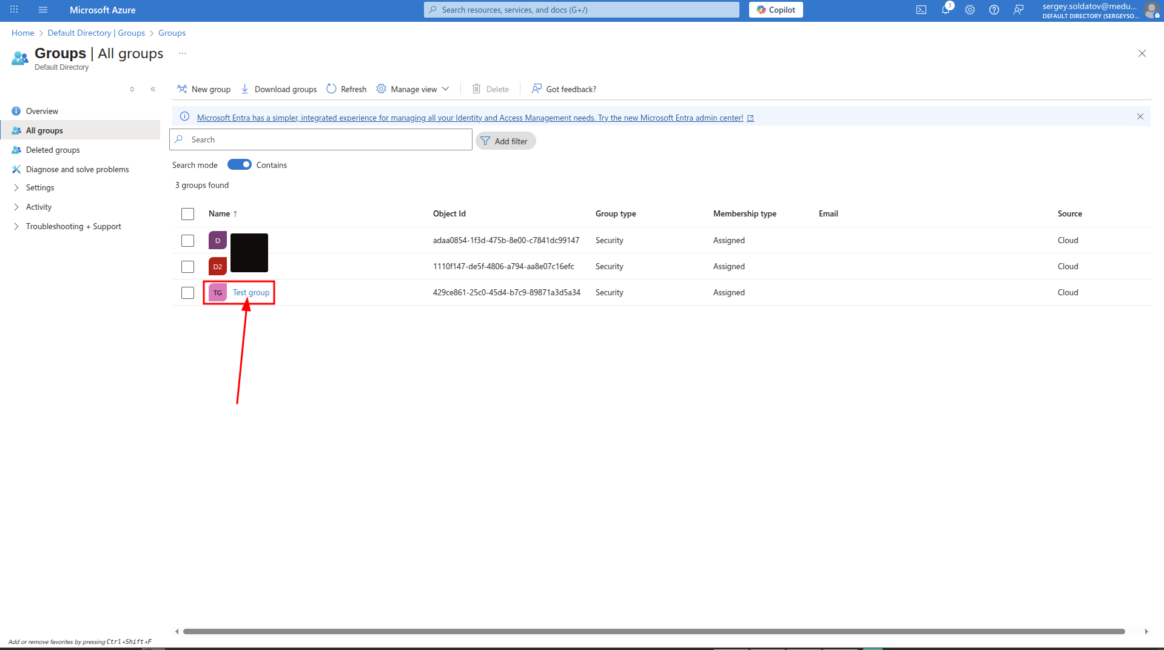Image resolution: width=1164 pixels, height=650 pixels.
Task: Open the hamburger portal menu
Action: pyautogui.click(x=43, y=10)
